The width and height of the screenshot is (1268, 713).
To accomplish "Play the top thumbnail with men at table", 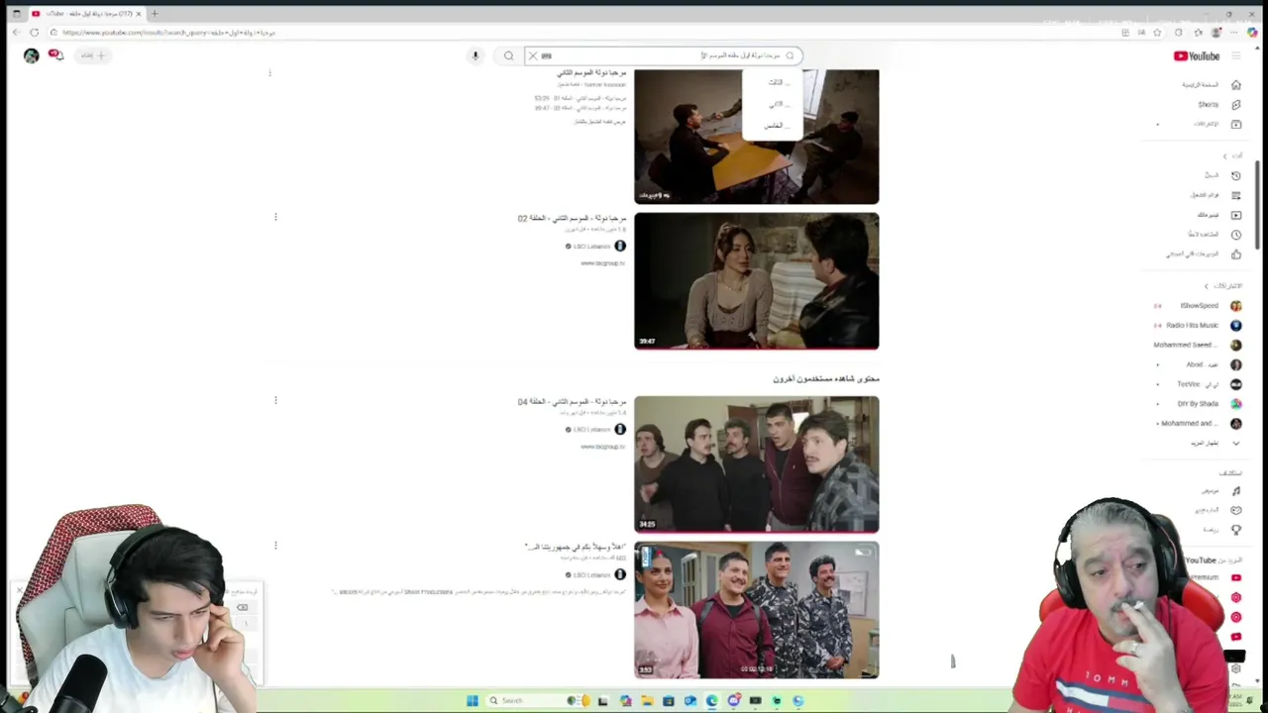I will point(756,137).
